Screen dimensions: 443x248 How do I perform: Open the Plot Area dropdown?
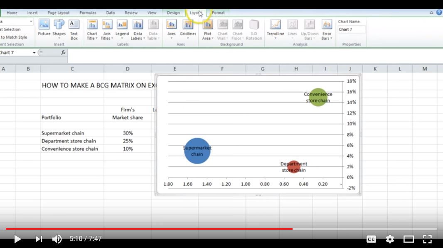coord(207,28)
